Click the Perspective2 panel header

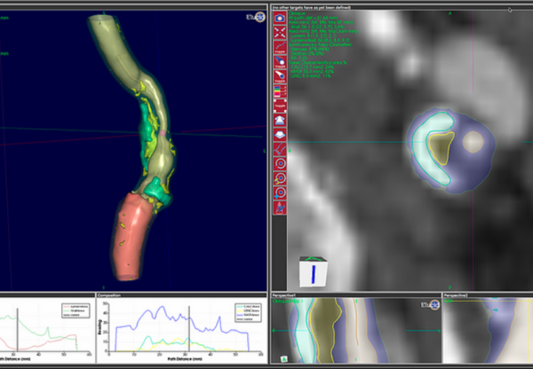point(456,295)
